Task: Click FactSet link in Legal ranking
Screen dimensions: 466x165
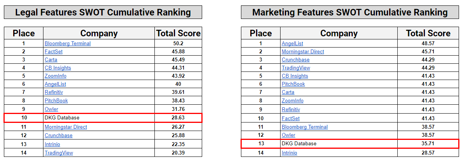Action: pos(54,52)
